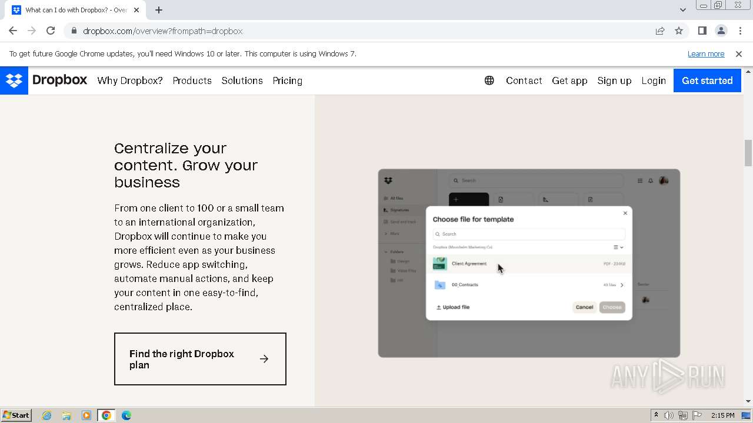The height and width of the screenshot is (423, 753).
Task: Open the Products menu
Action: point(192,80)
